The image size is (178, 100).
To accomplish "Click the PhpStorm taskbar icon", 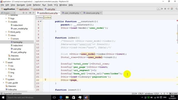I will click(86, 97).
